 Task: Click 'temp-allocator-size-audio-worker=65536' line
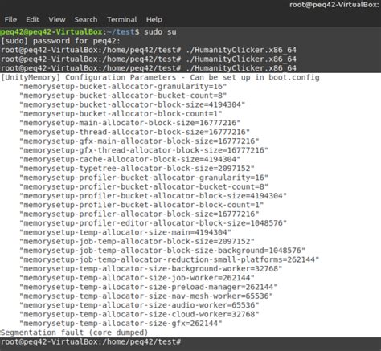pos(139,305)
